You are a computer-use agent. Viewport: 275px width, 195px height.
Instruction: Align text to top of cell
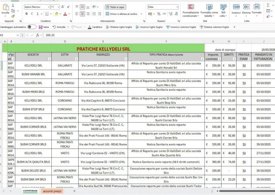point(77,7)
